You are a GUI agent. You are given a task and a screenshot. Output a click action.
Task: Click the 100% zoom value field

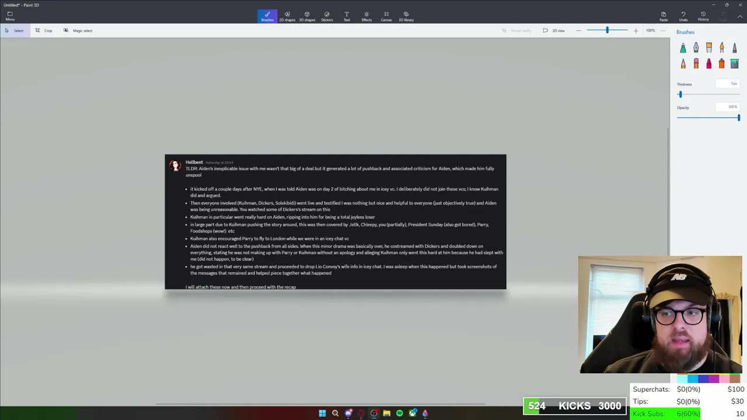650,30
